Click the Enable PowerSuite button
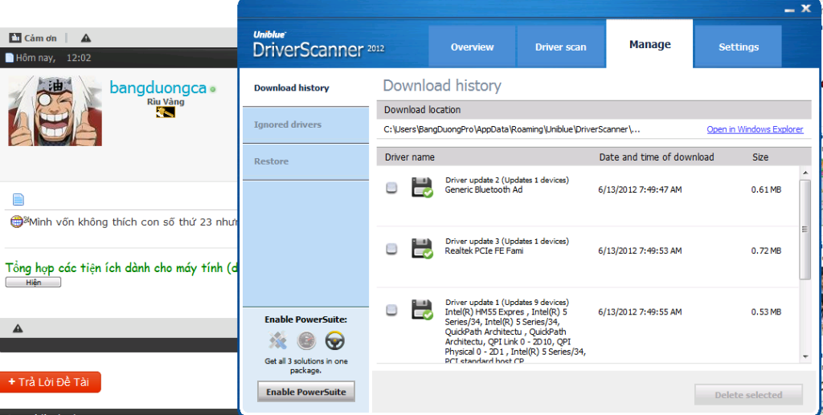Viewport: 823px width, 415px height. pyautogui.click(x=306, y=392)
